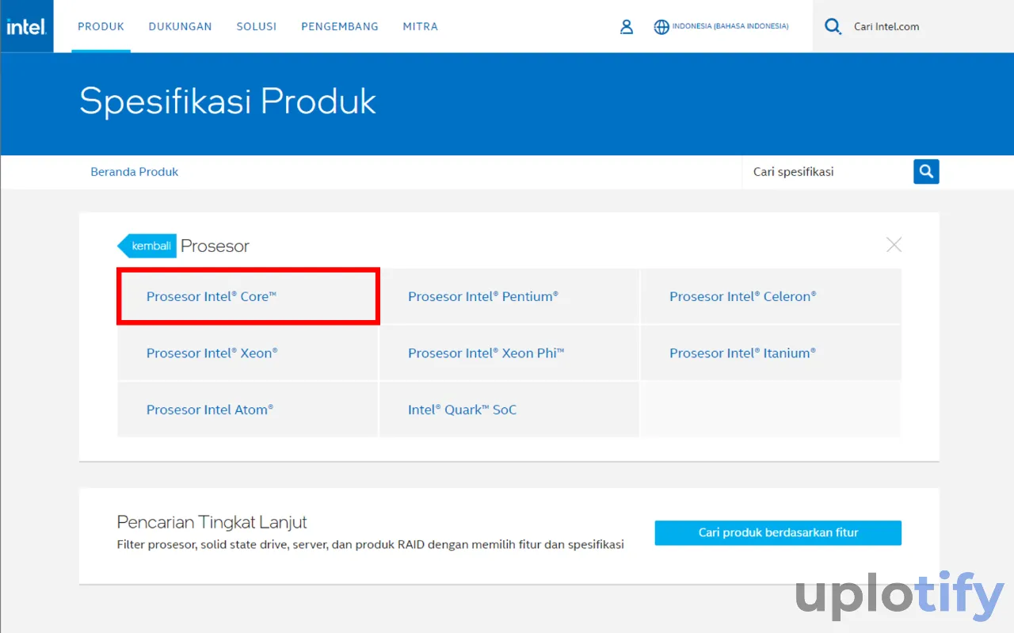Open Prosesor Intel Itanium
Viewport: 1014px width, 633px height.
click(x=771, y=353)
